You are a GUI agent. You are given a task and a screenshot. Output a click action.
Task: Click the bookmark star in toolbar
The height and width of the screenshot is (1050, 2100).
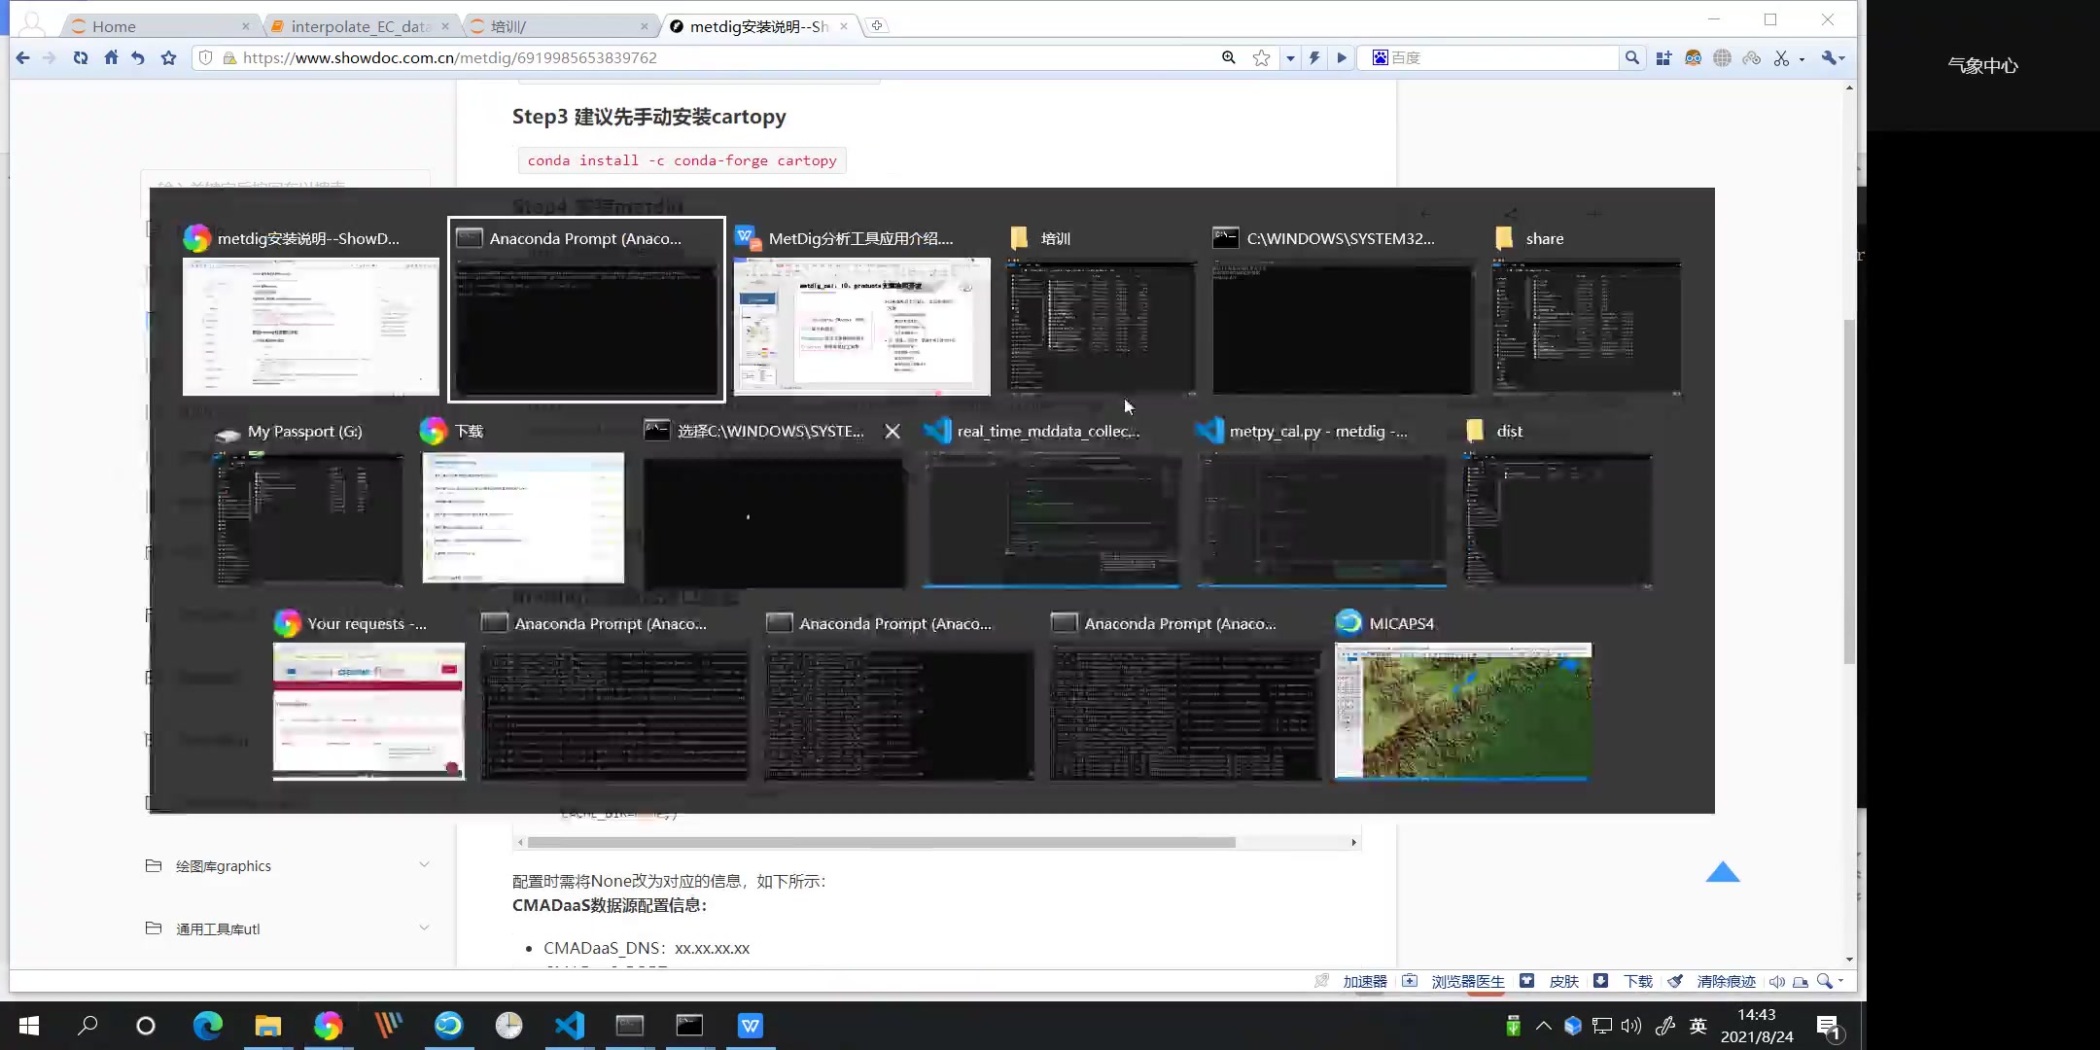[x=168, y=57]
